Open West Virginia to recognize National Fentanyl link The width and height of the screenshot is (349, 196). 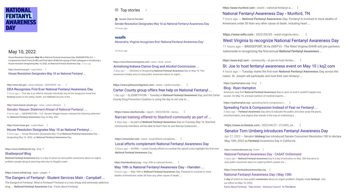click(x=281, y=41)
